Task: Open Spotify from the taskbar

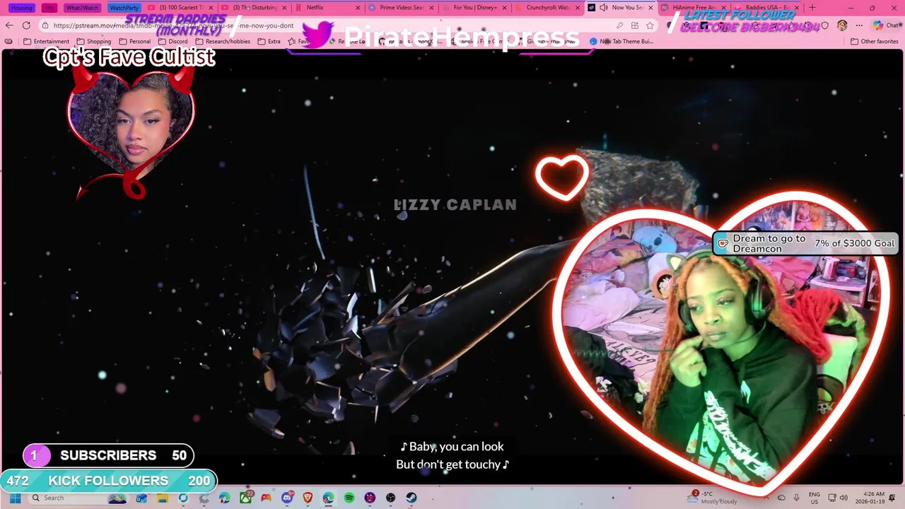Action: click(x=349, y=498)
